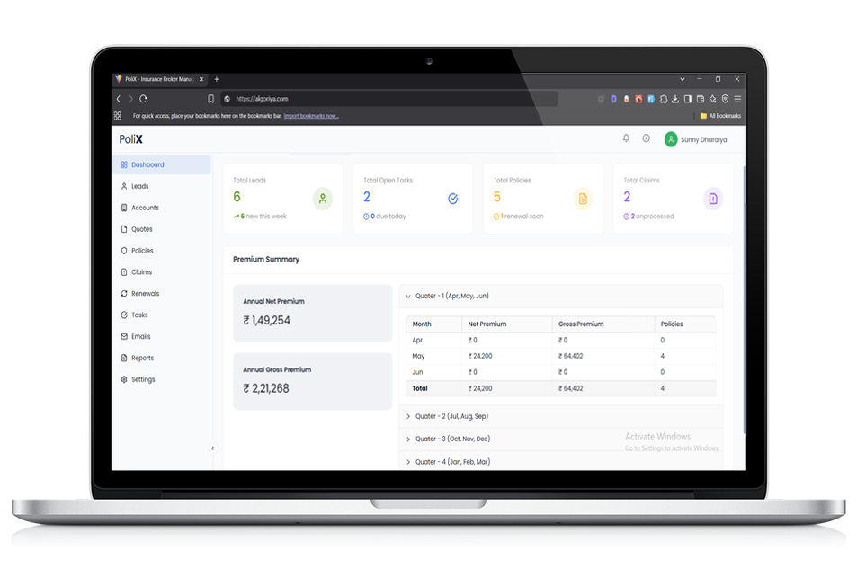Open the All Bookmarks folder in browser
This screenshot has height=568, width=857.
click(719, 116)
